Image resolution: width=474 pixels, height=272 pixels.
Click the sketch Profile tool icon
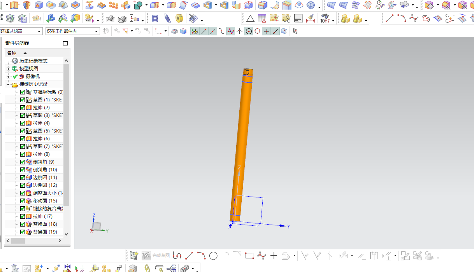coord(177,256)
